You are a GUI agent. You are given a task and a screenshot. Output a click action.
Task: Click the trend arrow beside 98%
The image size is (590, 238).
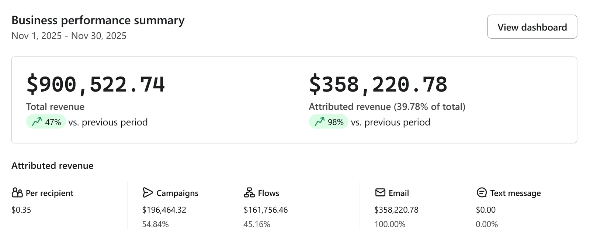[x=320, y=122]
